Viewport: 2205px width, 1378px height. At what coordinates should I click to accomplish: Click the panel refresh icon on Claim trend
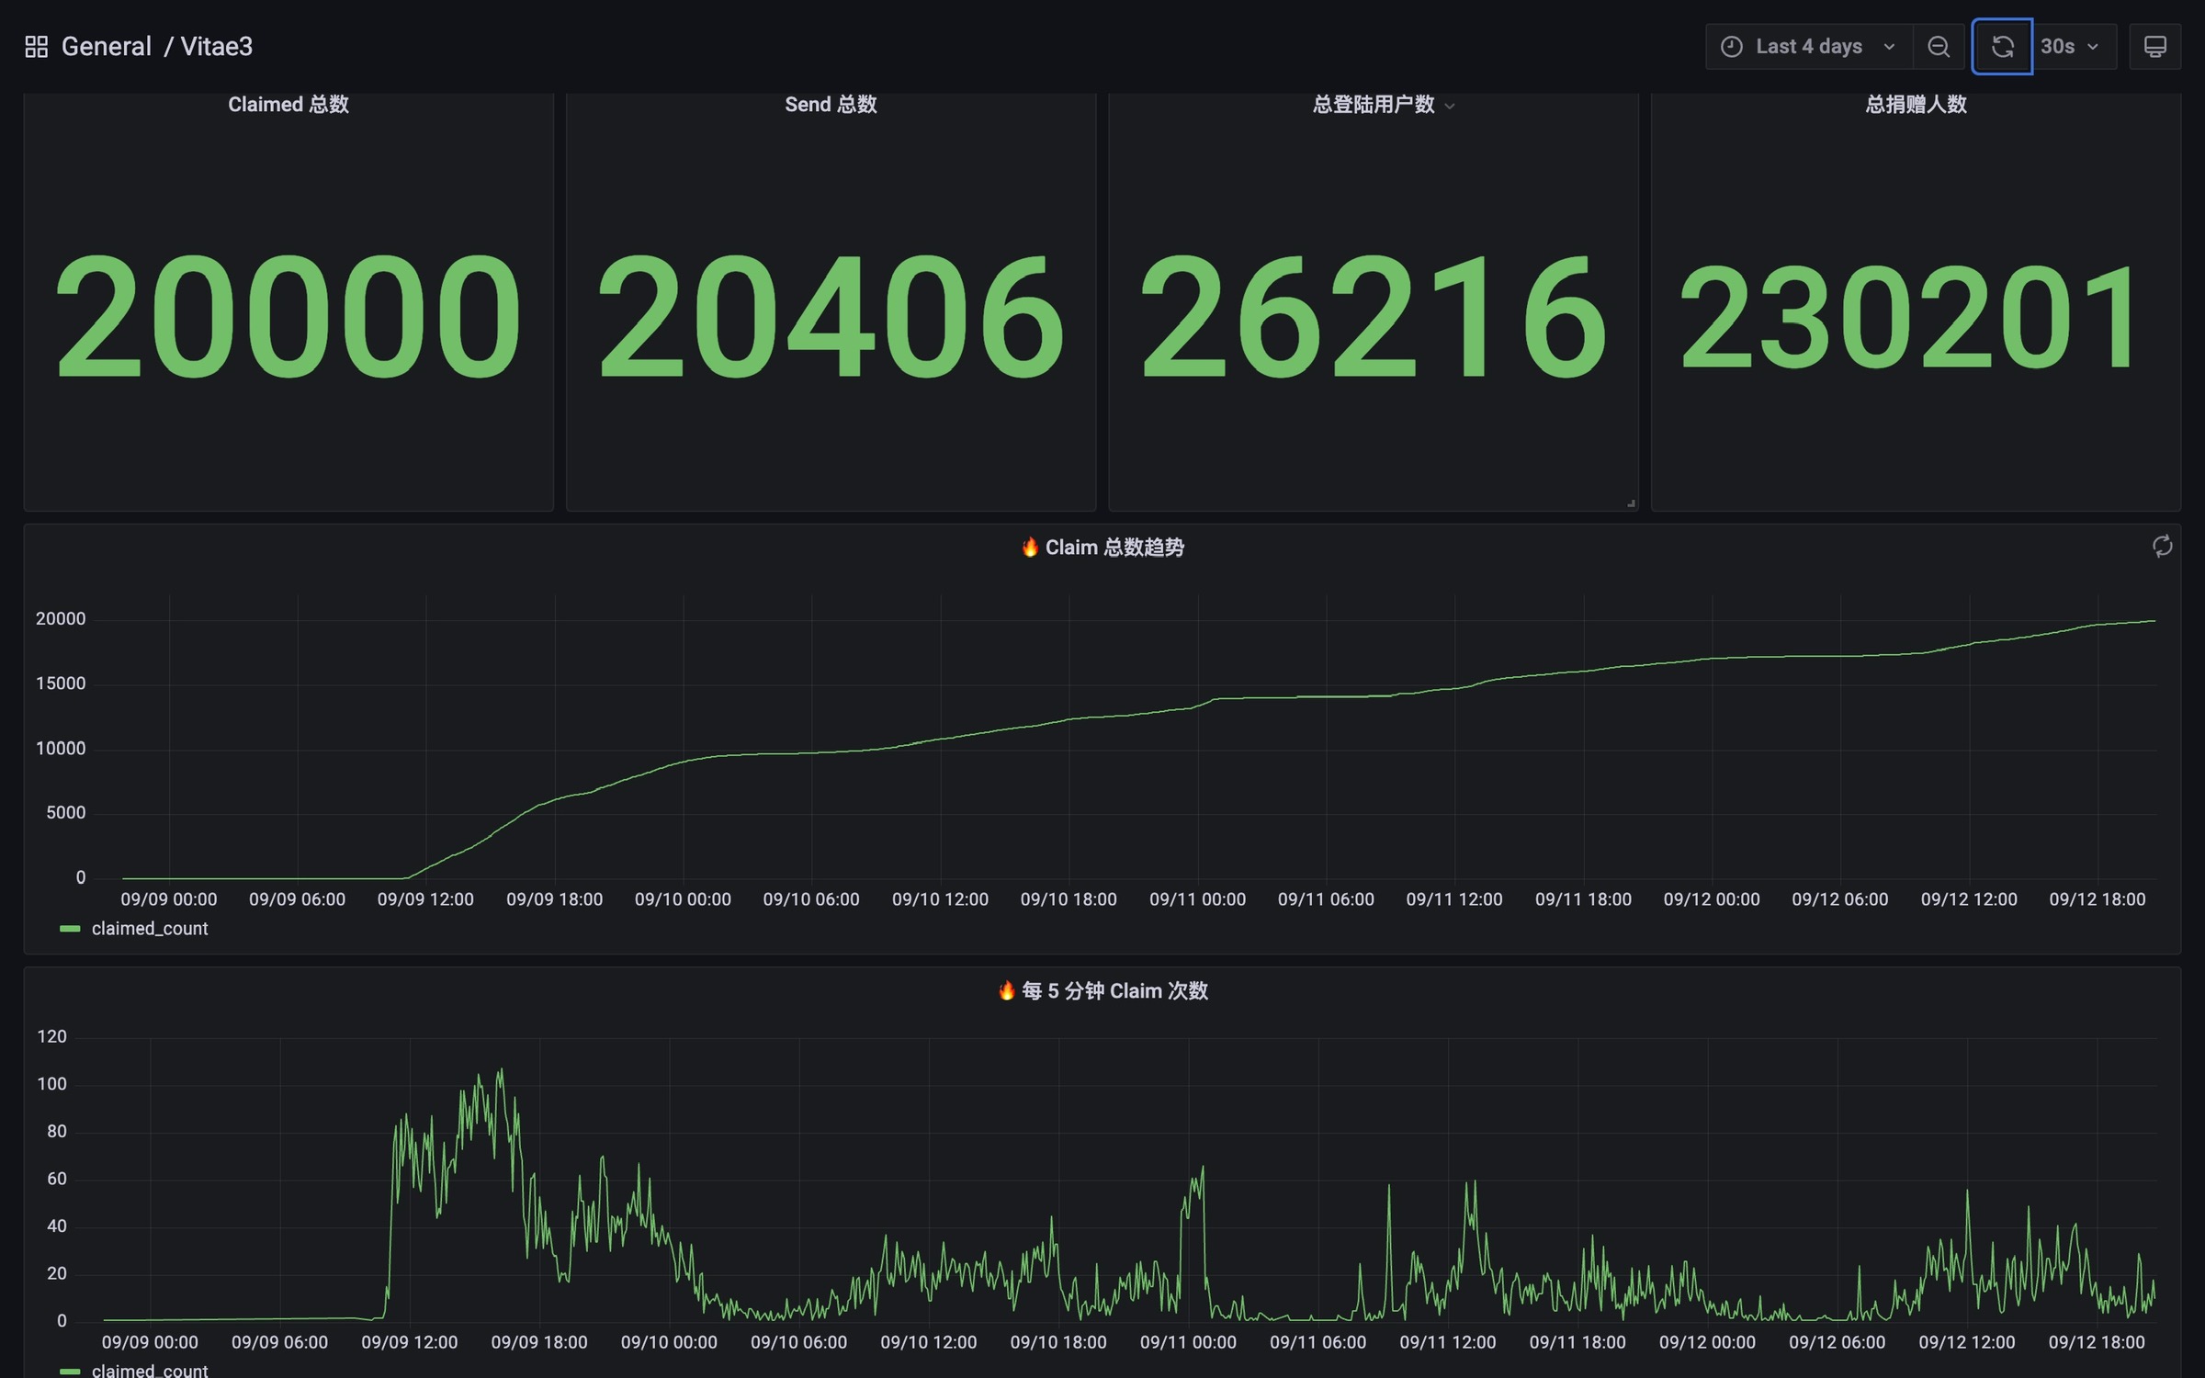2162,547
